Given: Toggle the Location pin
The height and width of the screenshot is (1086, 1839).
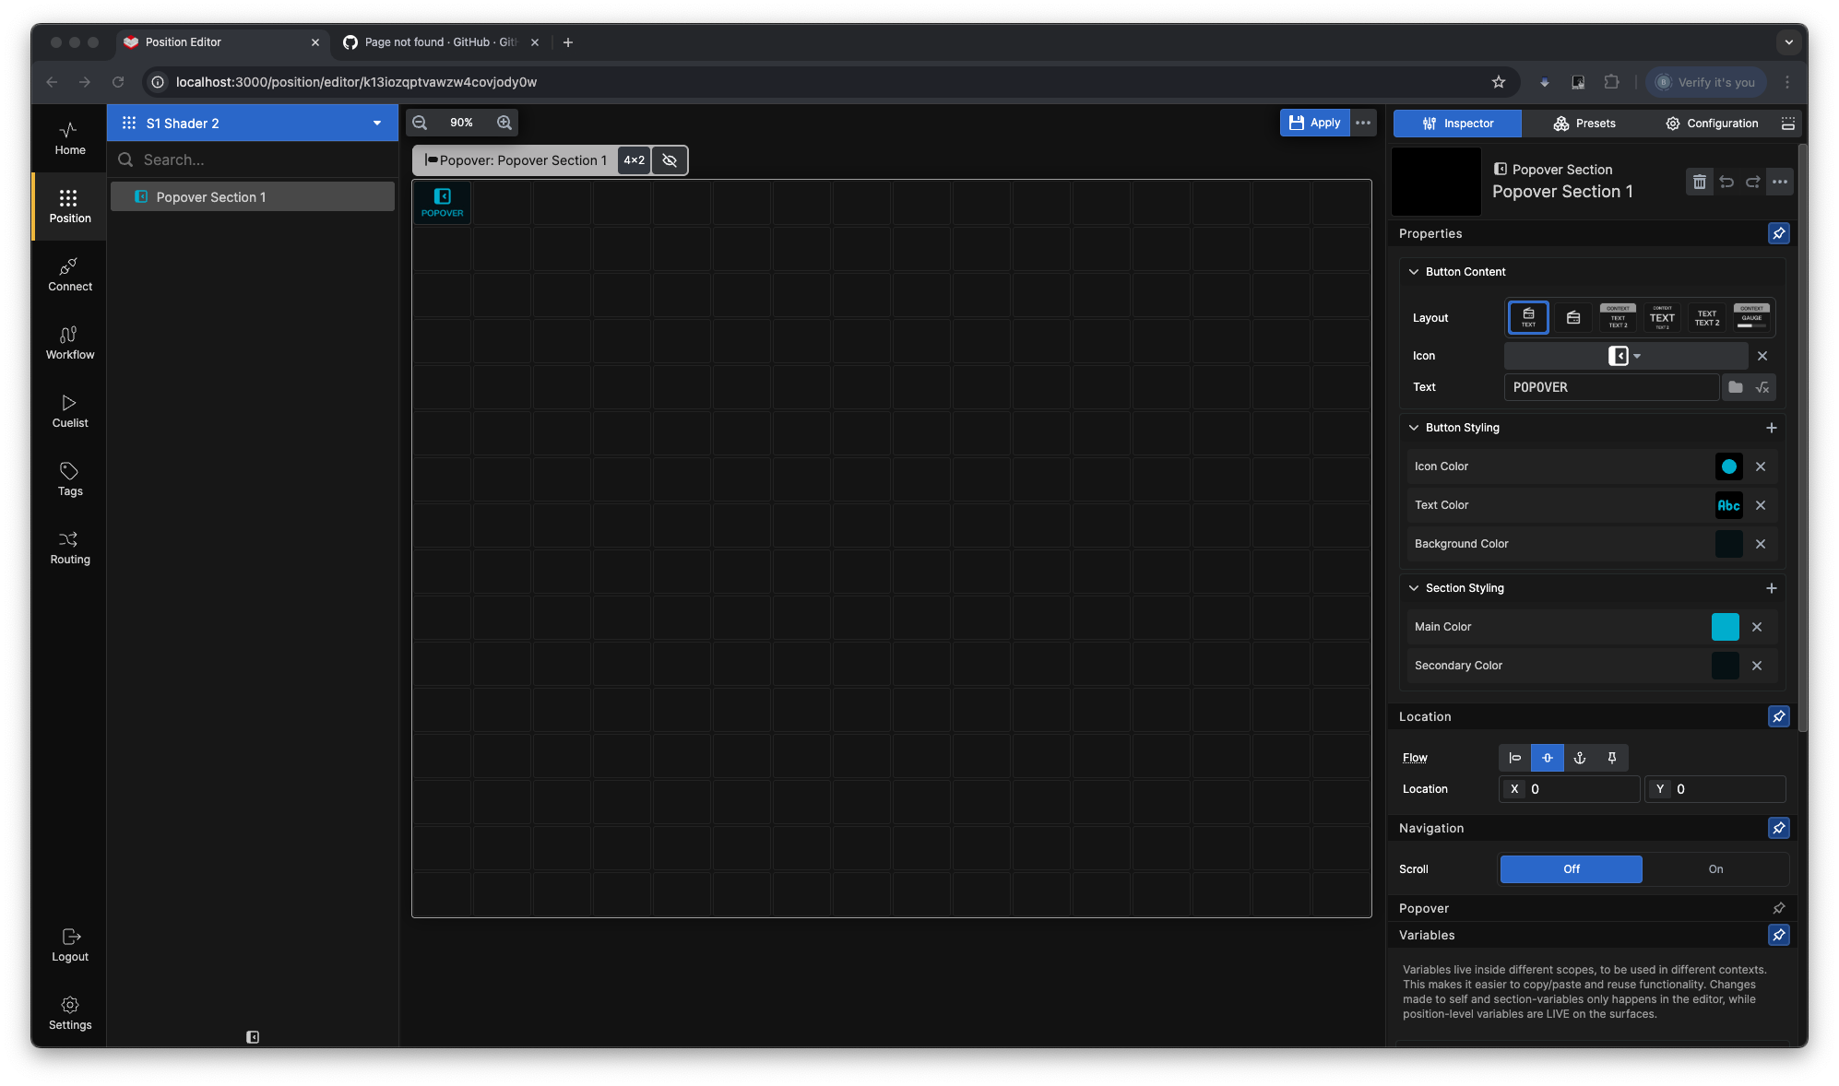Looking at the screenshot, I should click(1779, 716).
